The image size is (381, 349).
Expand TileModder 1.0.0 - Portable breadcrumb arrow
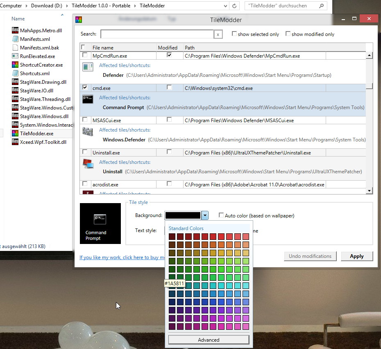tap(135, 6)
